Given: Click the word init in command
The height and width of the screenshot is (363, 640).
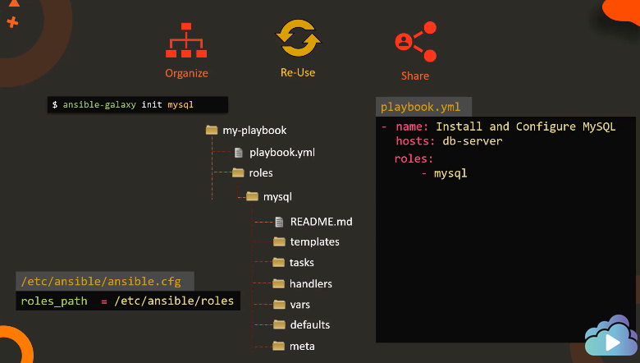Looking at the screenshot, I should [152, 105].
